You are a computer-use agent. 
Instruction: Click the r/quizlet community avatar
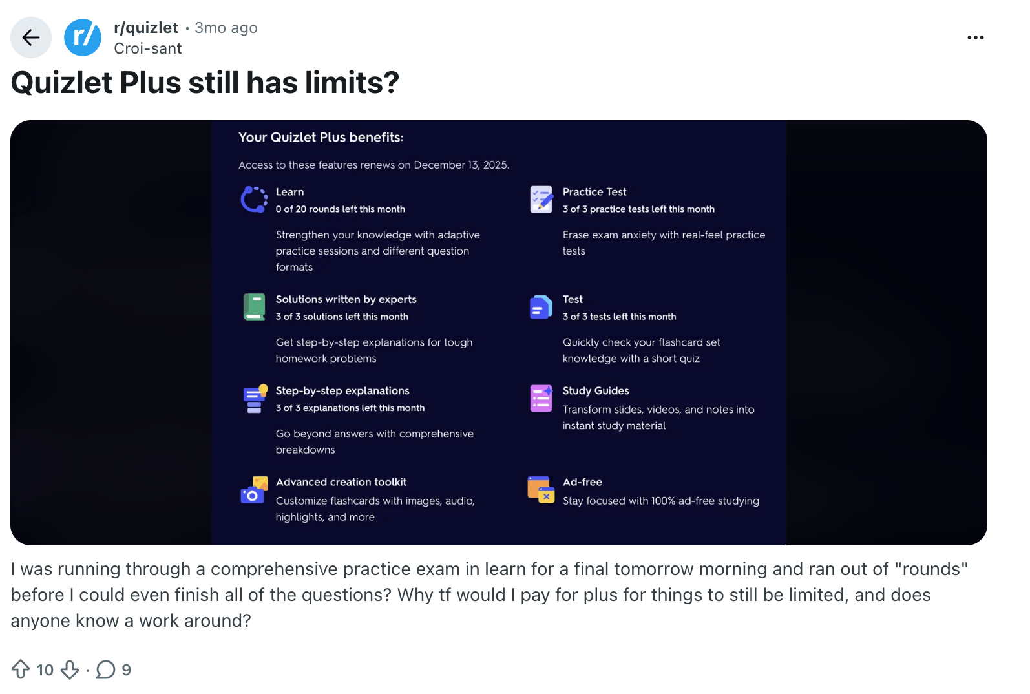[83, 37]
